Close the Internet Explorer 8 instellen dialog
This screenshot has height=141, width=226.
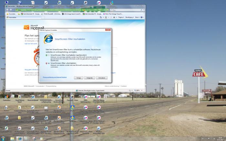pyautogui.click(x=108, y=30)
